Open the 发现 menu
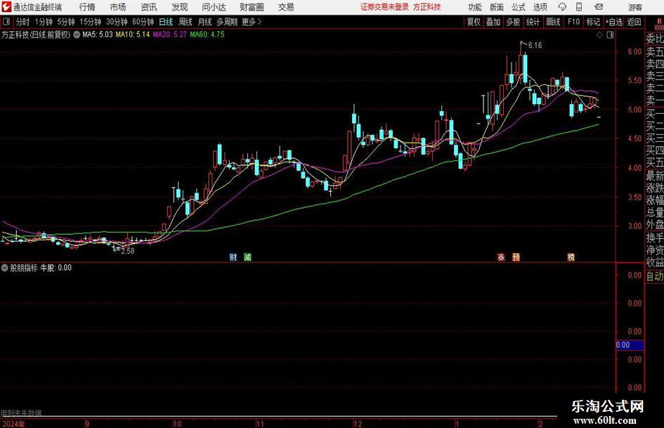This screenshot has height=428, width=664. 180,7
